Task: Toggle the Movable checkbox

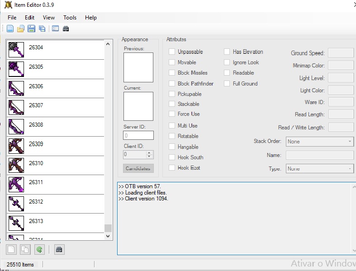Action: 172,62
